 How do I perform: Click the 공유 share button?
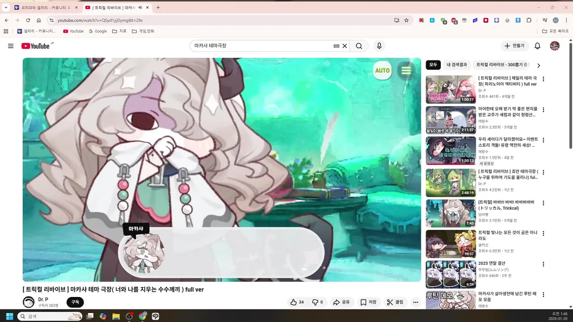coord(342,302)
